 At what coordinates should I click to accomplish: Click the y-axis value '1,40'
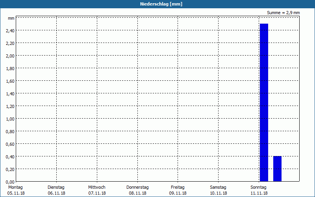(x=10, y=94)
